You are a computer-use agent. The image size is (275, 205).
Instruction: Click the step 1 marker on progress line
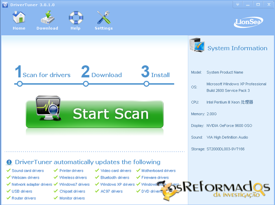pyautogui.click(x=20, y=84)
